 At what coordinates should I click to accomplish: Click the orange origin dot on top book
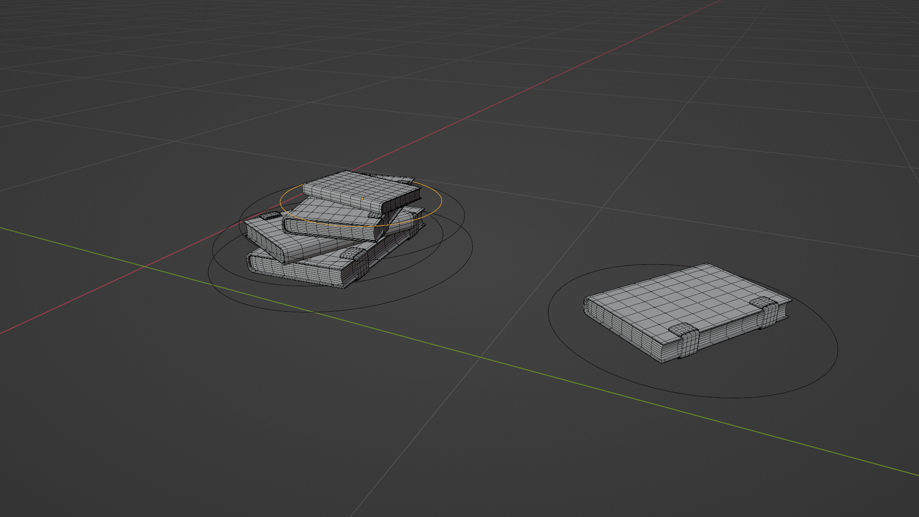click(362, 198)
